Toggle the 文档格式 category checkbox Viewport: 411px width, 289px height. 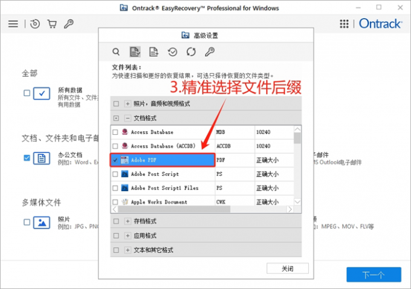point(116,119)
